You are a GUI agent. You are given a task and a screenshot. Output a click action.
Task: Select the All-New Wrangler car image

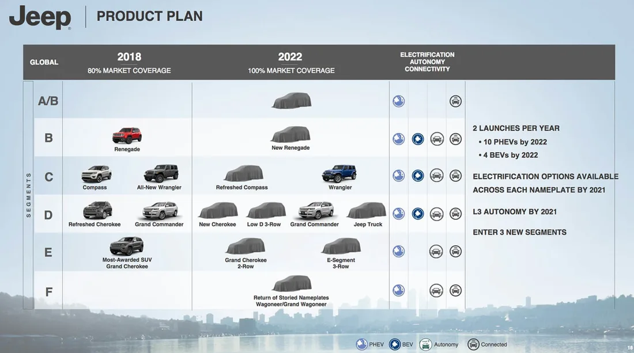pos(161,174)
